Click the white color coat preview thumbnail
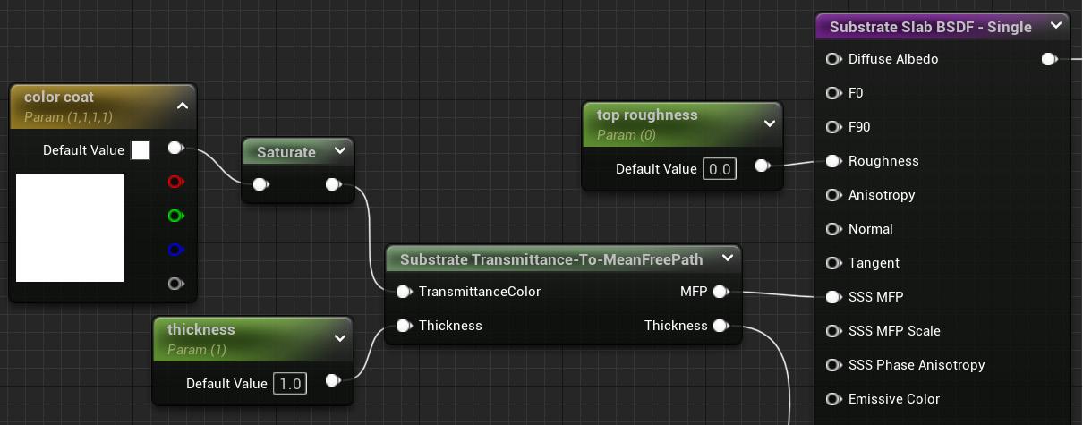Screen dimensions: 1083x425 click(x=70, y=228)
